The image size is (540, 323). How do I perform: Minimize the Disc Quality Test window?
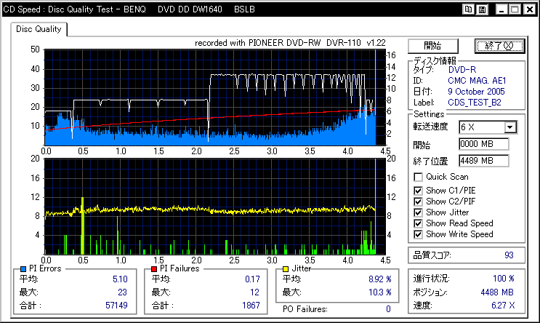coord(501,9)
